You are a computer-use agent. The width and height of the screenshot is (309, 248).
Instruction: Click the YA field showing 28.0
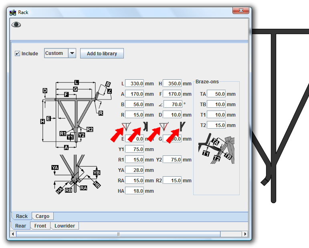coord(135,170)
